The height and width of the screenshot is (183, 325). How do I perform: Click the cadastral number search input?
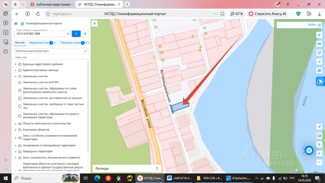pyautogui.click(x=41, y=34)
